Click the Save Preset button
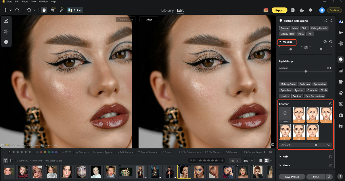345x181 pixels. (292, 177)
